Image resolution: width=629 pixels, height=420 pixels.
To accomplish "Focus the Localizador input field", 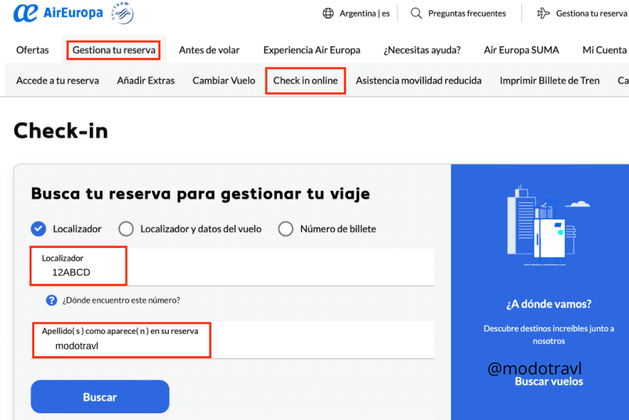I will coord(232,272).
